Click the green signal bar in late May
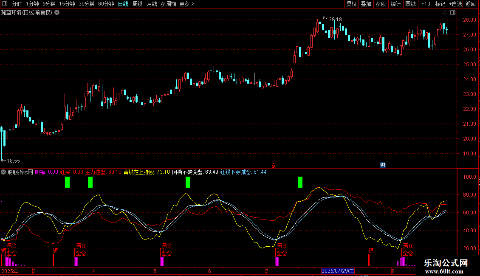The width and height of the screenshot is (480, 276). (188, 182)
